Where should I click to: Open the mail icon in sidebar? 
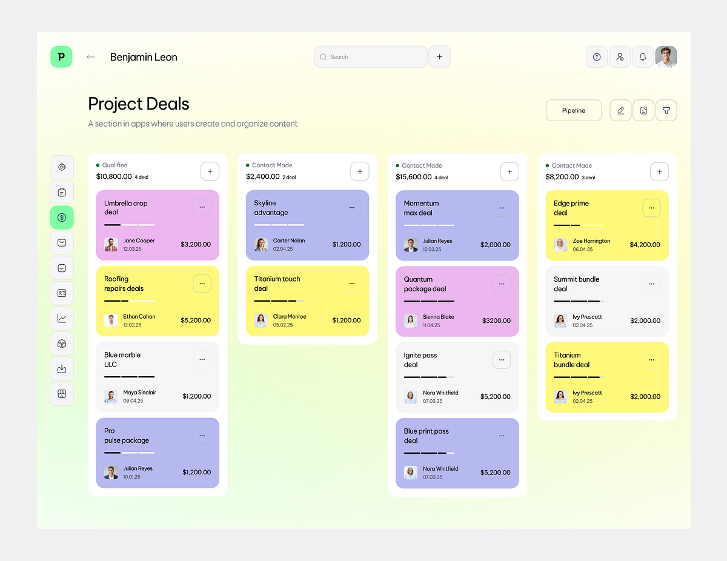coord(62,243)
